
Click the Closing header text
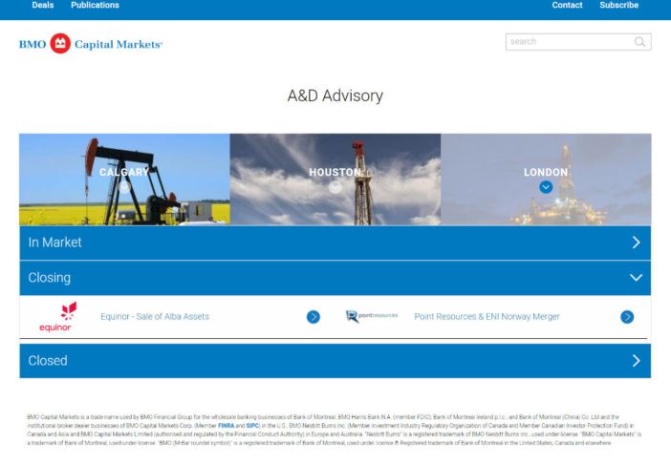click(x=49, y=278)
